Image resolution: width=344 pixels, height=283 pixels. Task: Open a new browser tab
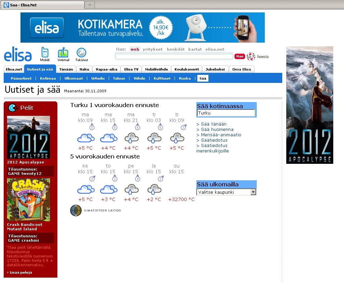tap(90, 5)
